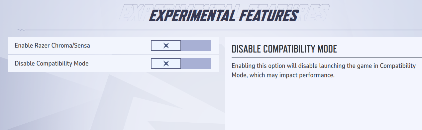This screenshot has height=130, width=422.
Task: Click shaded right half of Compatibility Mode toggle
Action: 196,64
